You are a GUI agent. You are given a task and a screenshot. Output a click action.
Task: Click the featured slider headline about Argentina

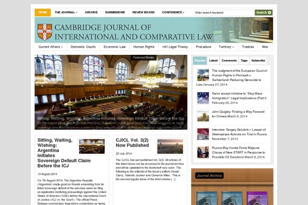[110, 118]
